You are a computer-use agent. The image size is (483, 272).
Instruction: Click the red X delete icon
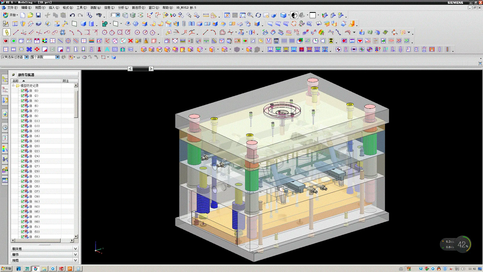[130, 41]
